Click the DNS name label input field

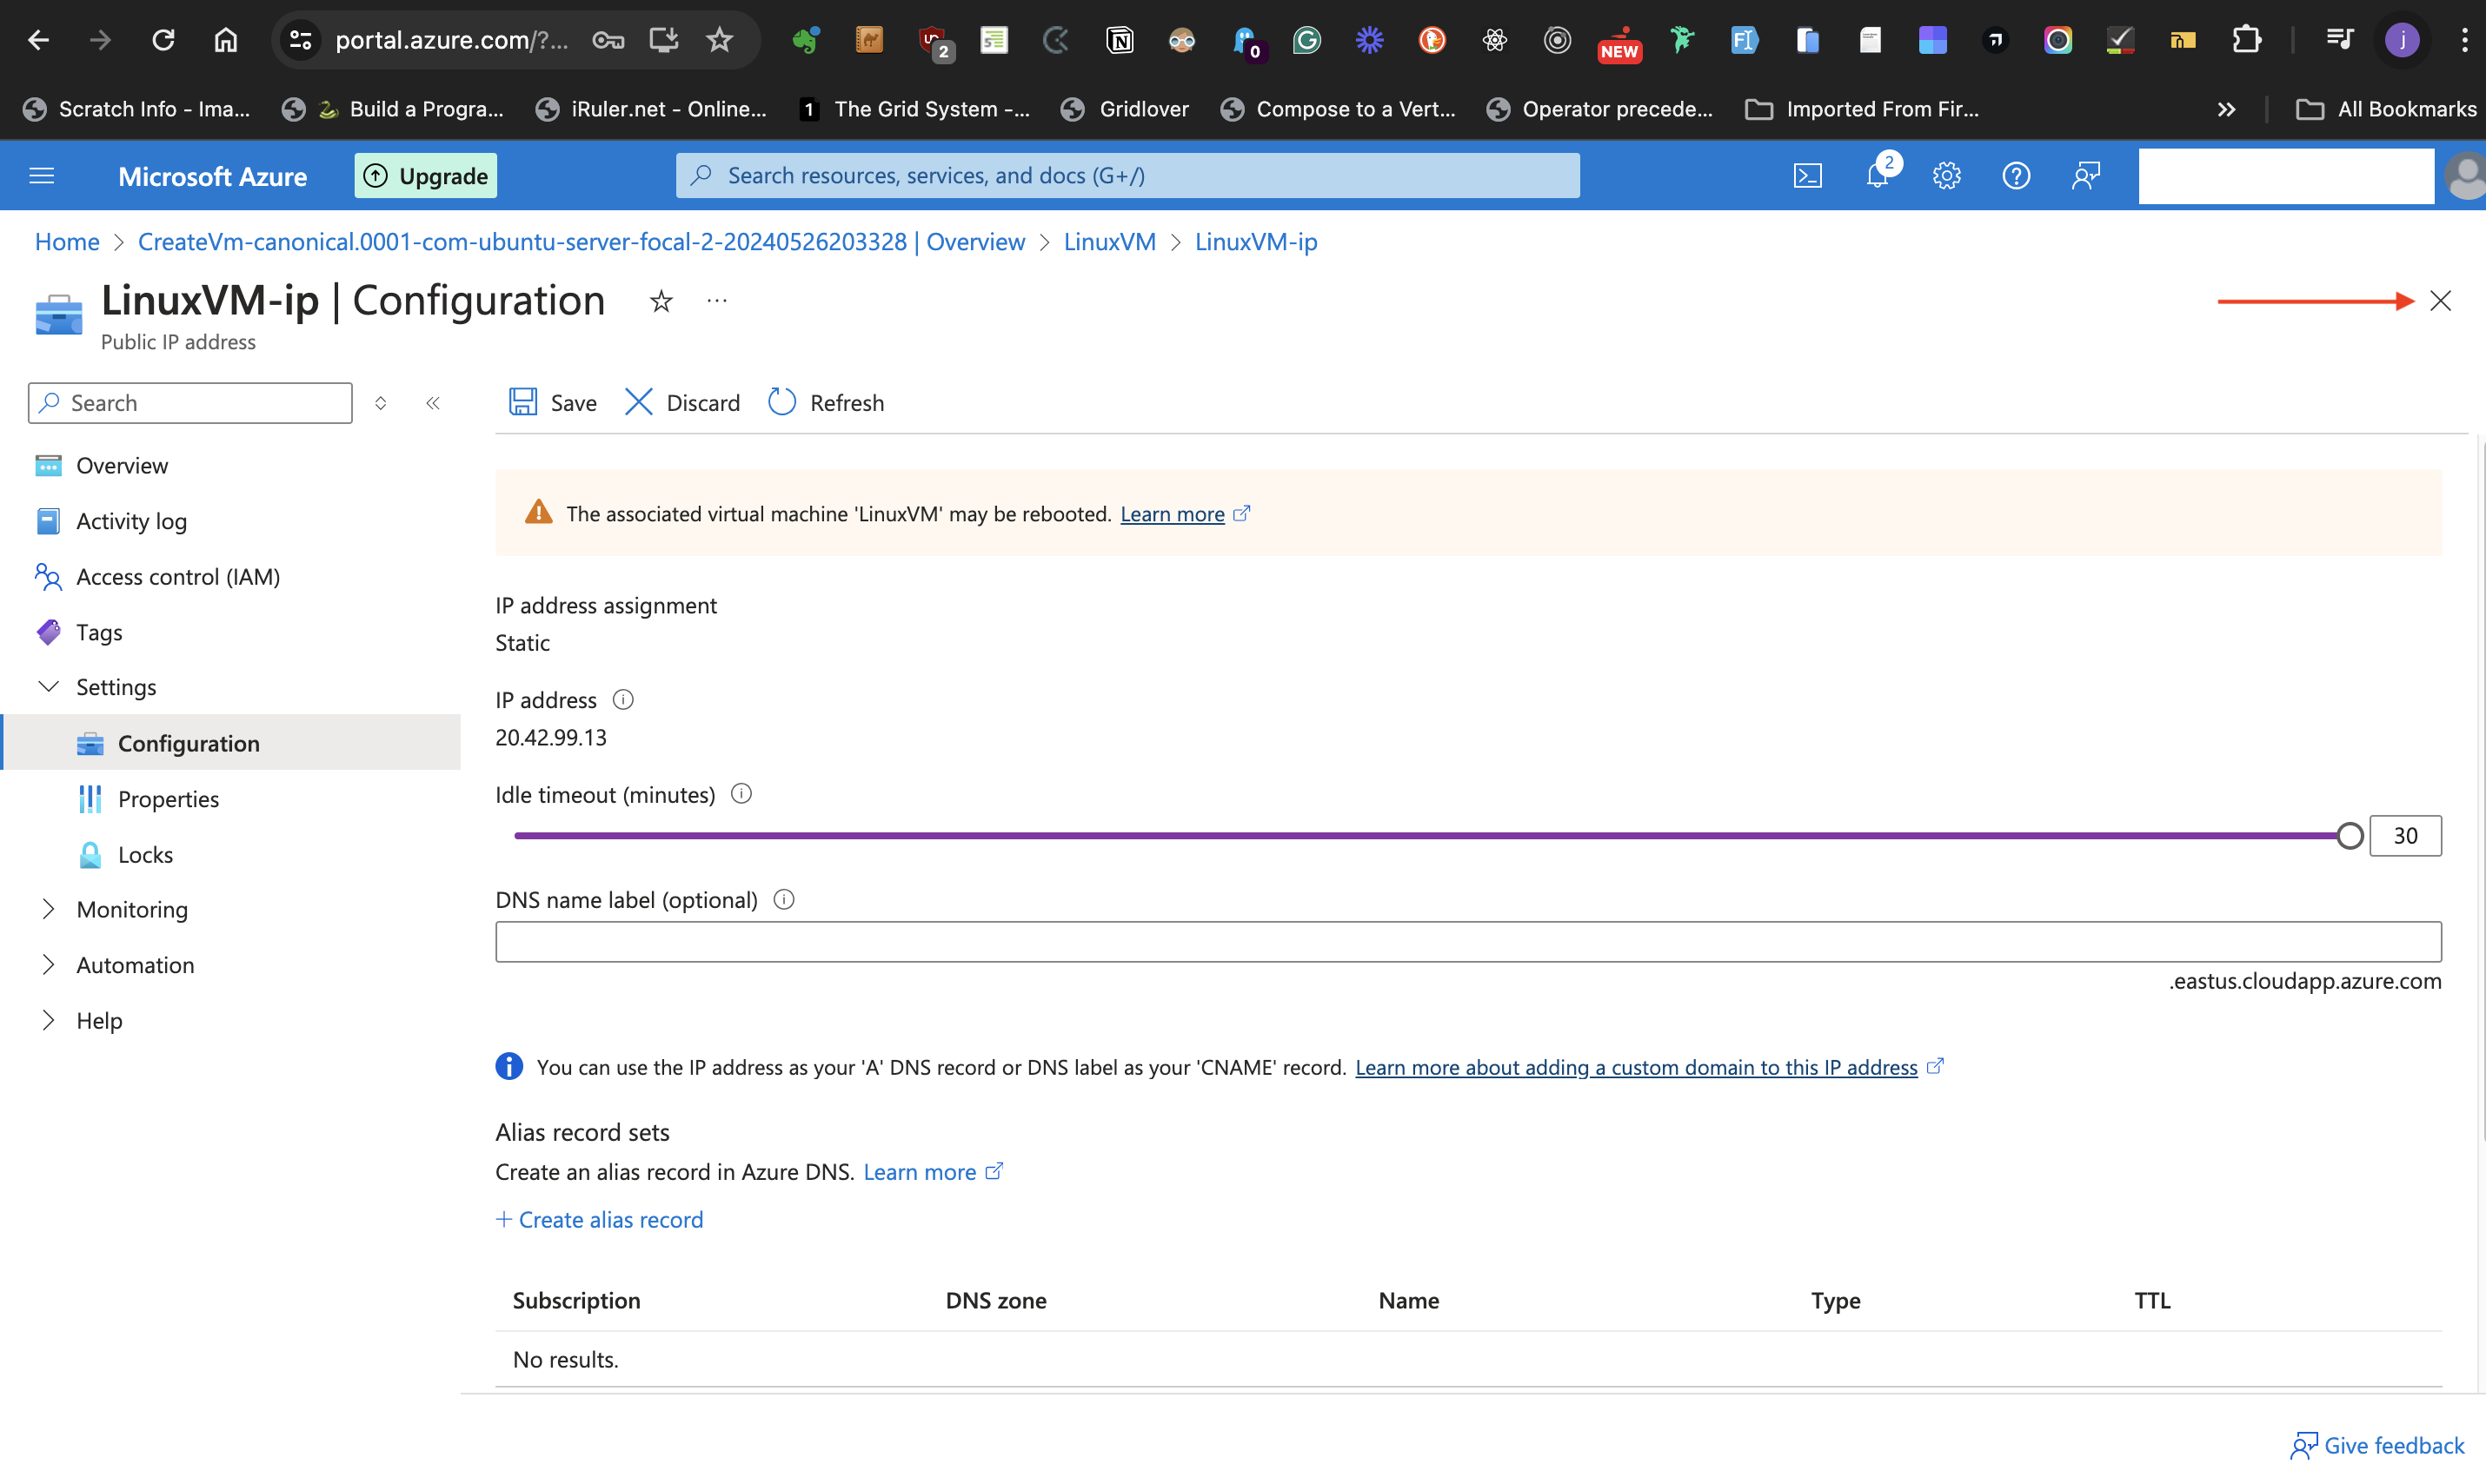tap(1467, 941)
